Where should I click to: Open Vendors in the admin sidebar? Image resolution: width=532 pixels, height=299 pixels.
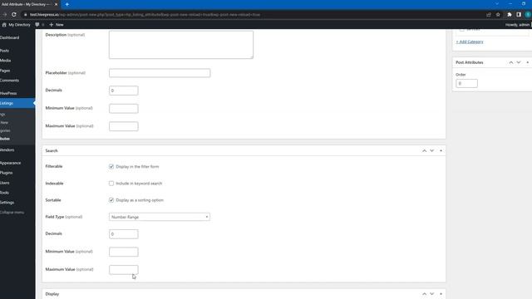(x=7, y=149)
